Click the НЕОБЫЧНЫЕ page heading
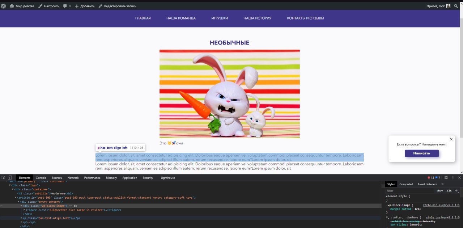 tap(230, 43)
